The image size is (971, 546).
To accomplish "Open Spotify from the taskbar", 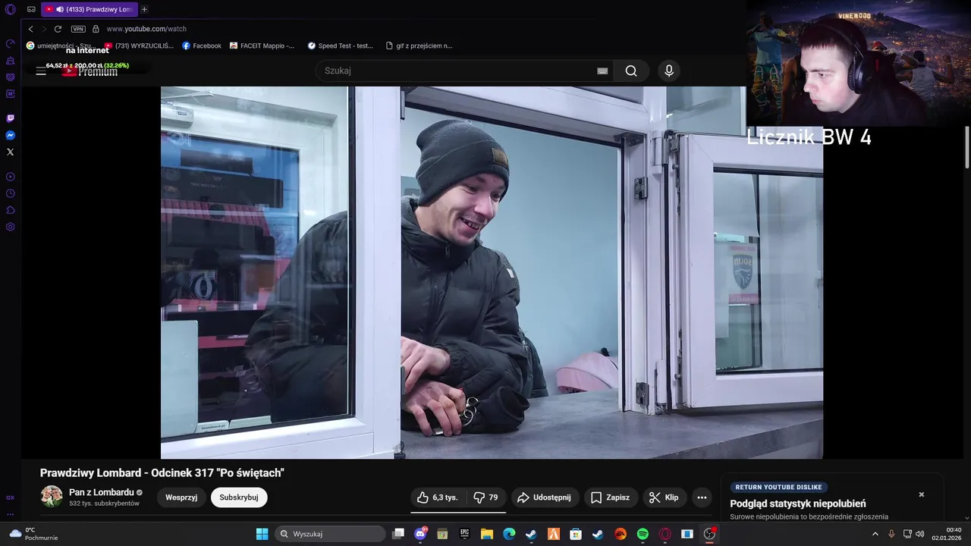I will (643, 534).
